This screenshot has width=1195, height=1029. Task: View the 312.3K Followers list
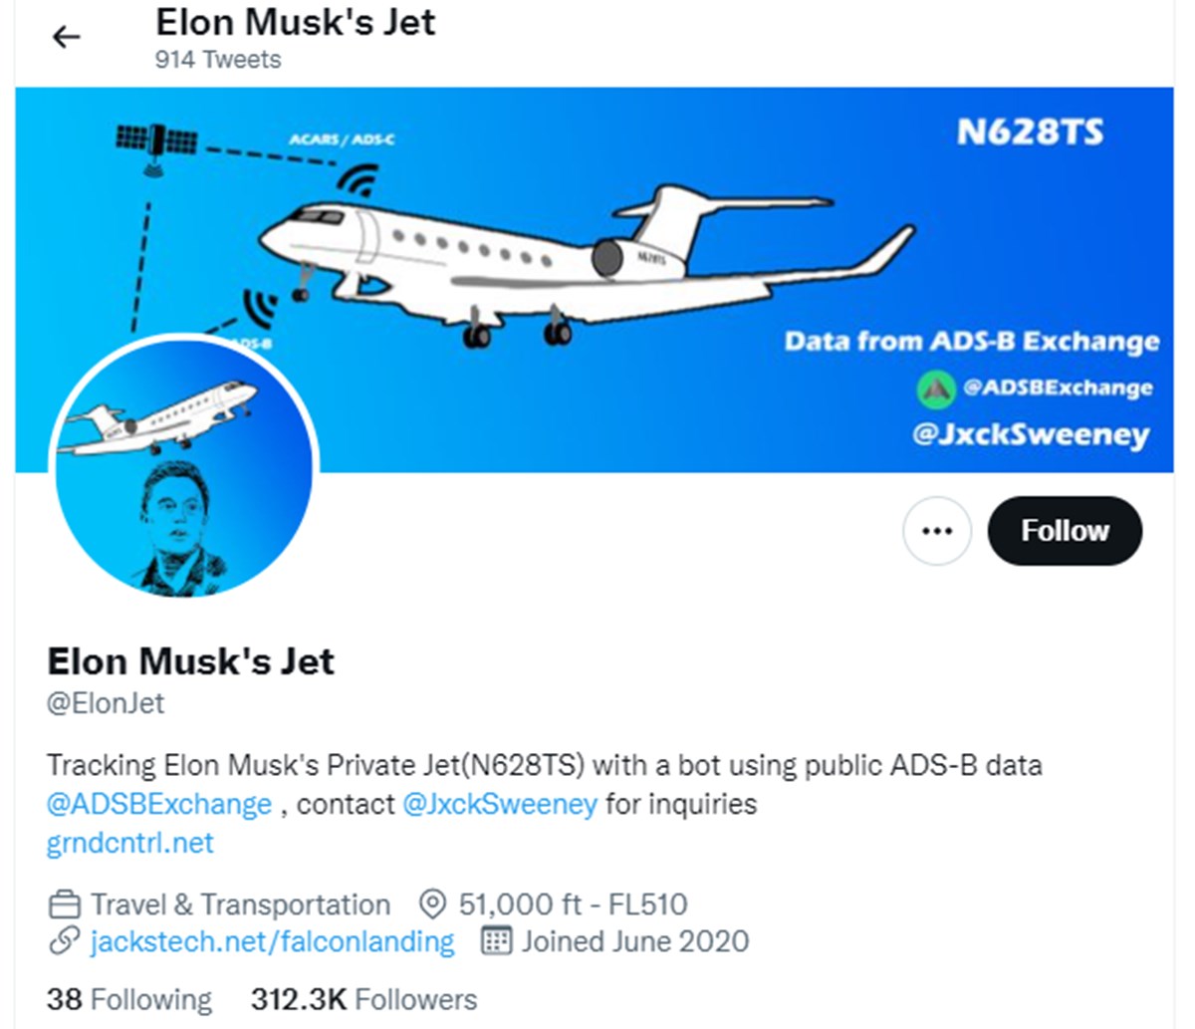click(x=363, y=999)
